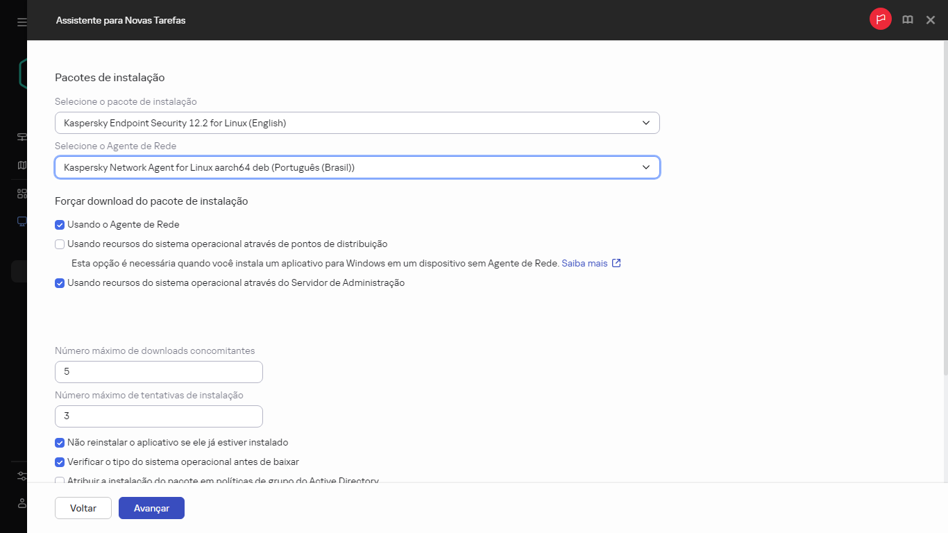The image size is (948, 533).
Task: Click the 'Saiba mais' link
Action: coord(586,263)
